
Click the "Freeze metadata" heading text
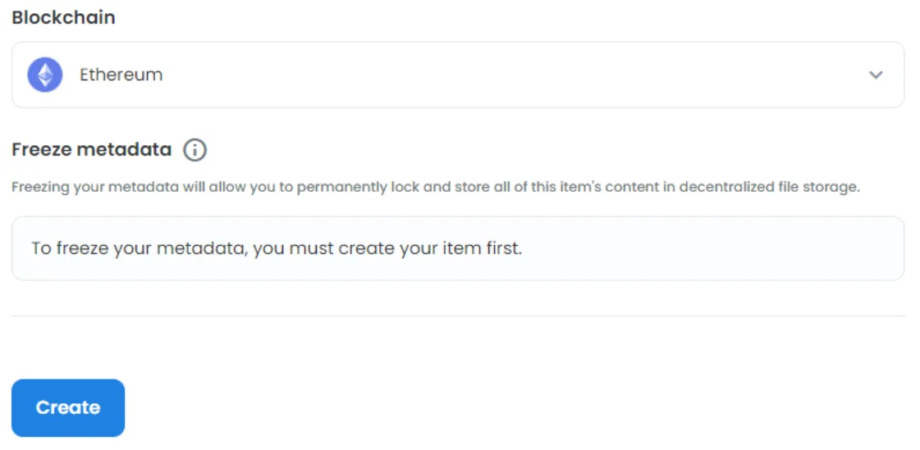[x=91, y=150]
